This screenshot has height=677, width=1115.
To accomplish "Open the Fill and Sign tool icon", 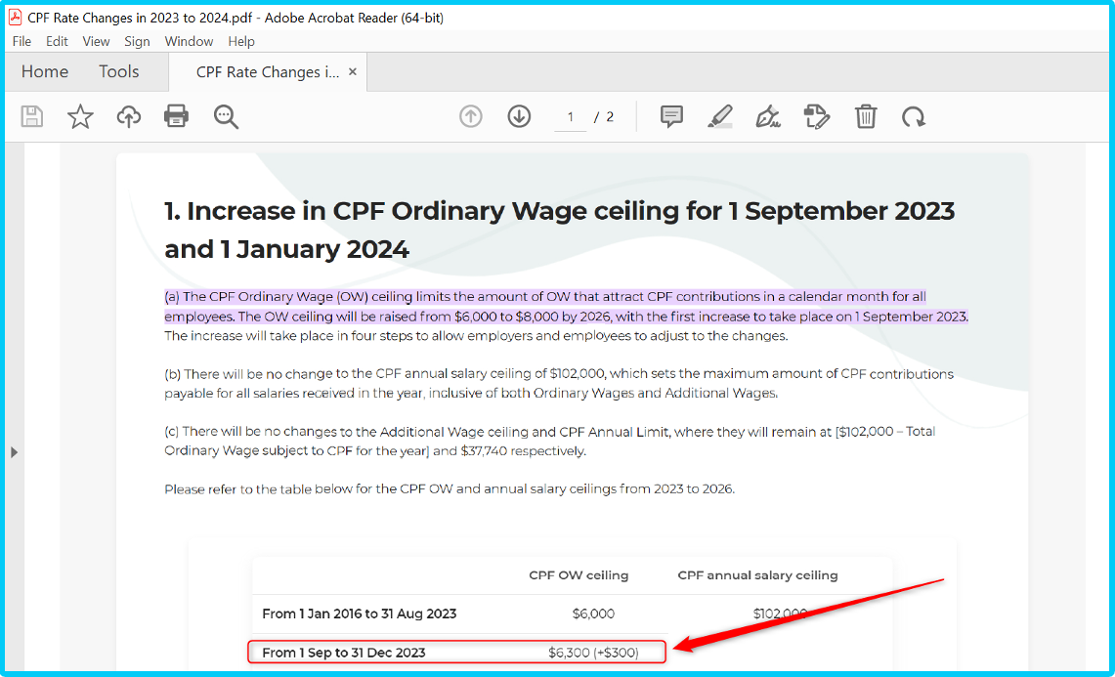I will [x=817, y=117].
